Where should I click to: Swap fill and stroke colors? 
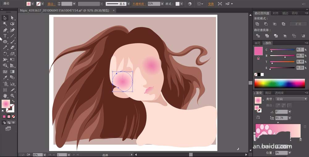click(13, 101)
